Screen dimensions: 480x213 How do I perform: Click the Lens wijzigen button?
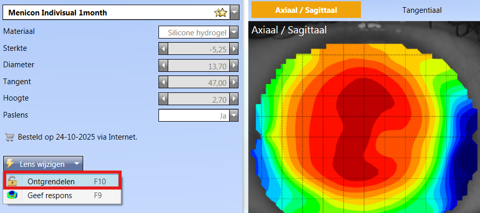click(x=42, y=164)
